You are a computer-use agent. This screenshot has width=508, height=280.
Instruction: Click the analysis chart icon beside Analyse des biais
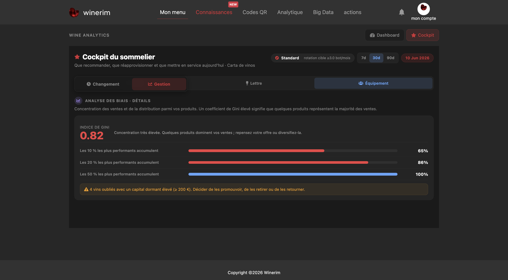click(x=78, y=101)
